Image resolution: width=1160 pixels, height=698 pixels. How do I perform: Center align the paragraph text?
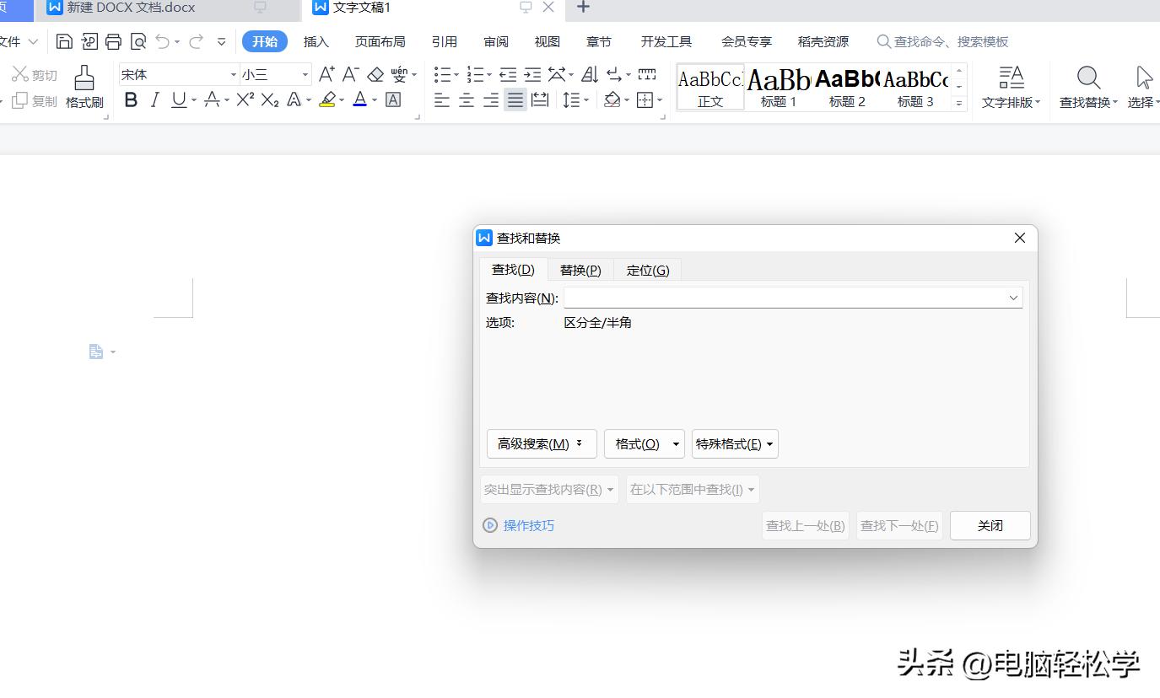click(x=466, y=100)
